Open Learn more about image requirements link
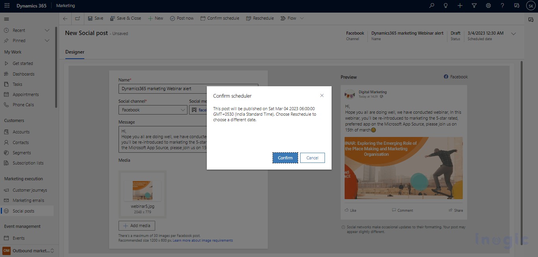The image size is (538, 257). coord(203,240)
